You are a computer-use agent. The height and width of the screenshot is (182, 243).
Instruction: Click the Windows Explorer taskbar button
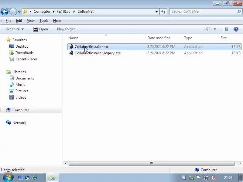(53, 178)
